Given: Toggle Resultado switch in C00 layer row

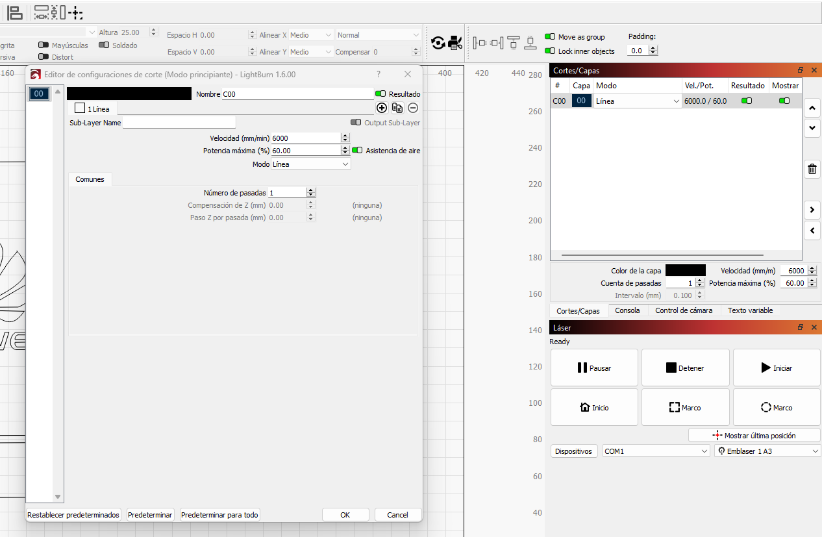Looking at the screenshot, I should 747,101.
